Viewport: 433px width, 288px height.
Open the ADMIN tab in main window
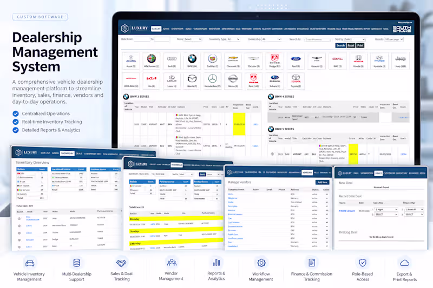[x=166, y=29]
